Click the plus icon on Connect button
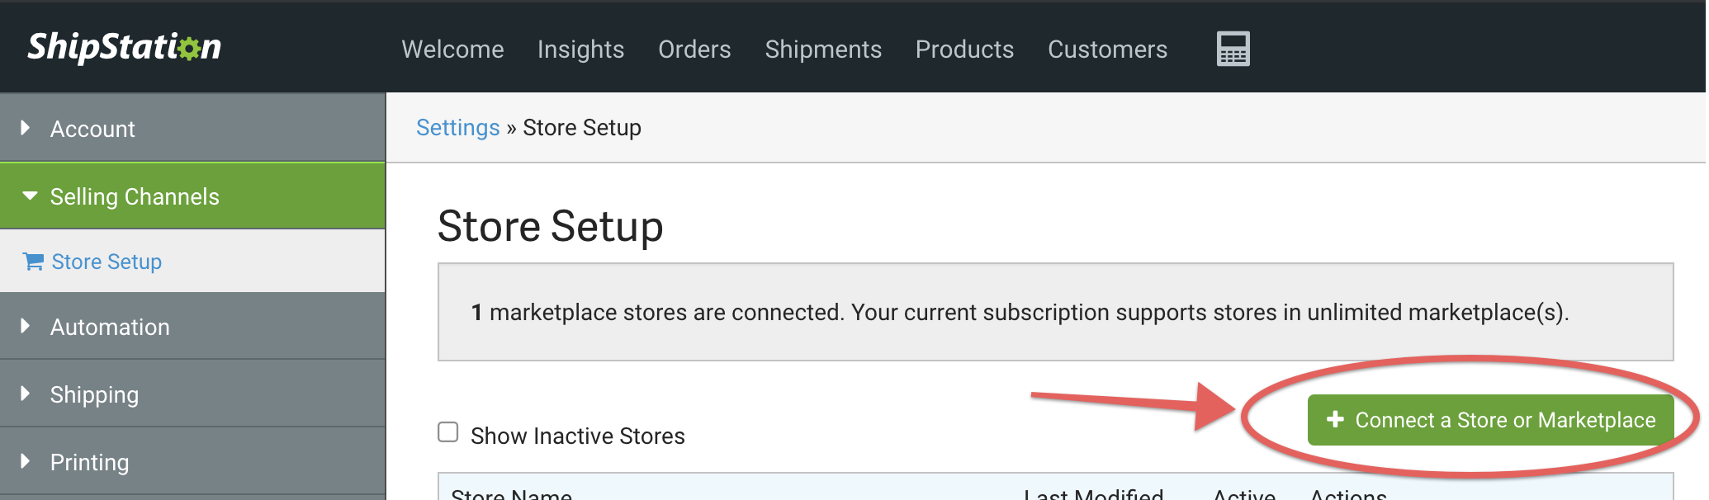The height and width of the screenshot is (500, 1709). pyautogui.click(x=1335, y=419)
